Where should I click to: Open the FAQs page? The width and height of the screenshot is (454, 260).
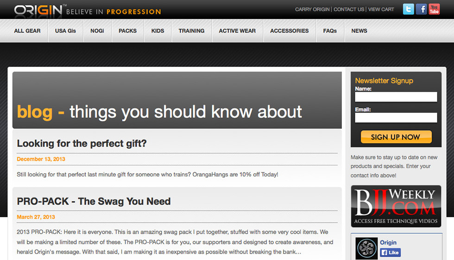(x=330, y=31)
